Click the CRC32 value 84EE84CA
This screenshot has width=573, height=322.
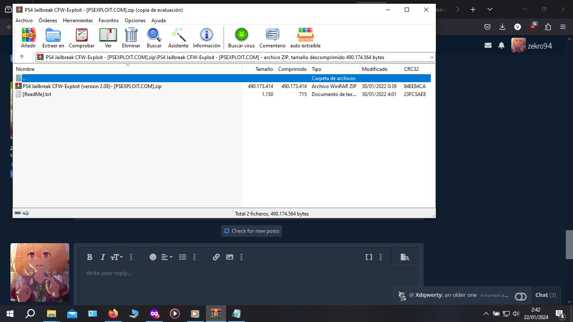click(415, 86)
